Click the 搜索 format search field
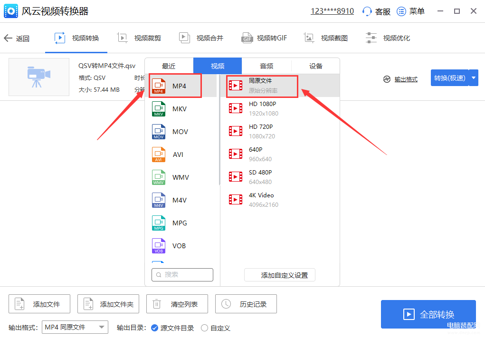 point(182,275)
